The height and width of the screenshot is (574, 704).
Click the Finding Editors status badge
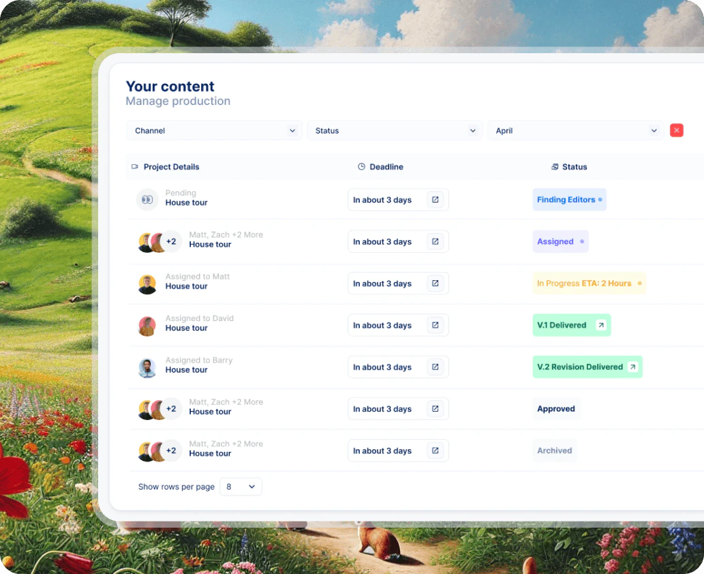[x=569, y=200]
